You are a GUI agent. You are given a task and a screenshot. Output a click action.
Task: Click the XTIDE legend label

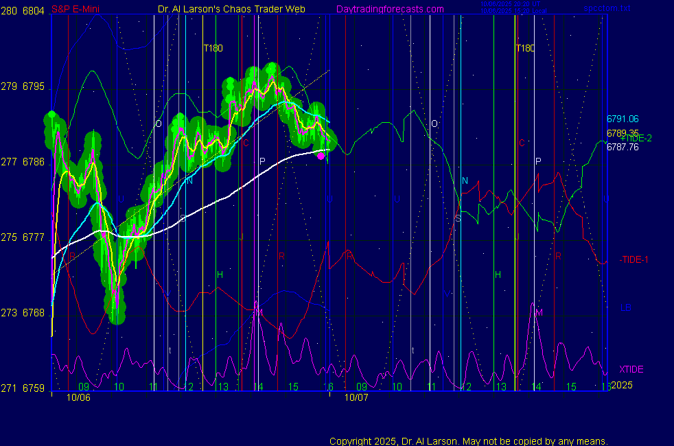631,369
